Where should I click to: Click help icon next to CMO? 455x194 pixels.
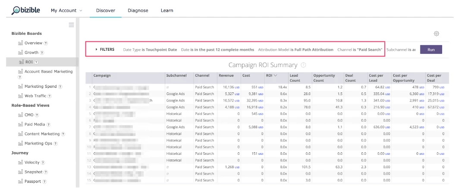click(37, 115)
